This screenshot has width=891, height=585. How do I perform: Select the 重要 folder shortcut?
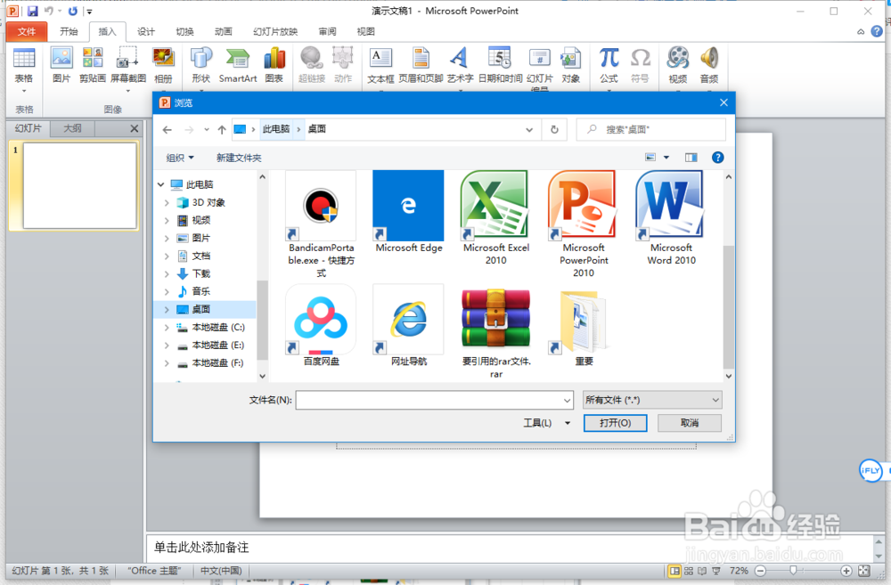click(x=583, y=328)
